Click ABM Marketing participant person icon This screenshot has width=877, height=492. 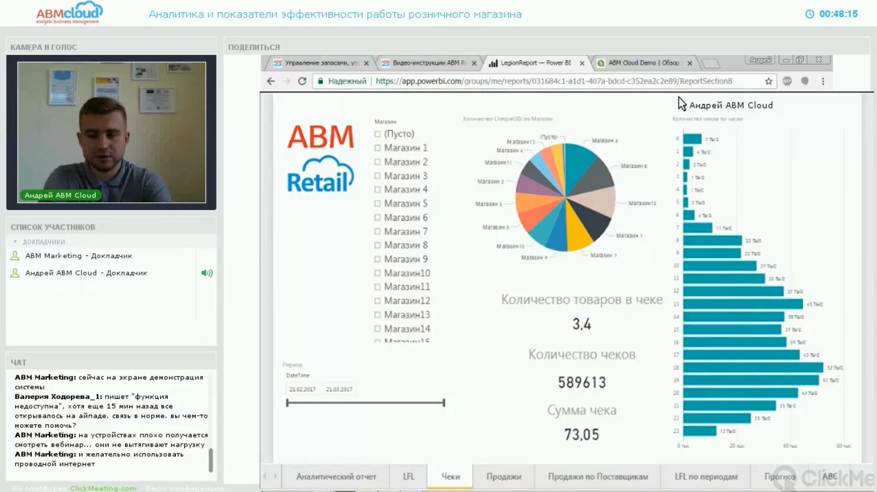(x=15, y=255)
